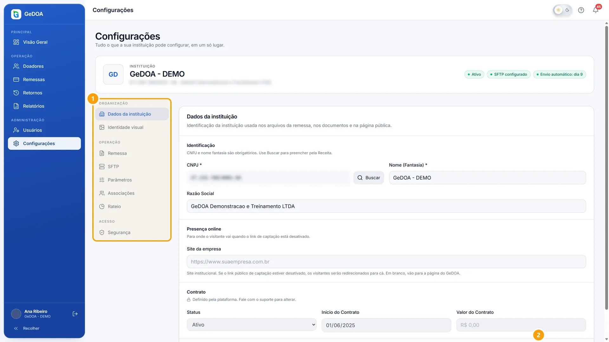This screenshot has height=342, width=609.
Task: Select Dados da instituição section
Action: 132,114
